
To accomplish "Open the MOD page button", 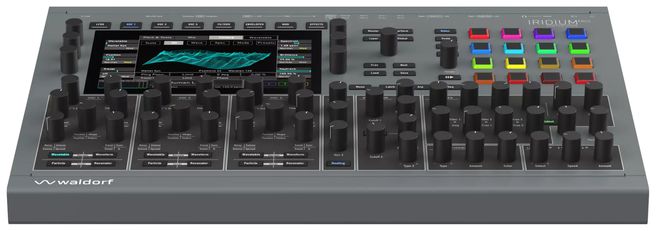I will coord(285,25).
